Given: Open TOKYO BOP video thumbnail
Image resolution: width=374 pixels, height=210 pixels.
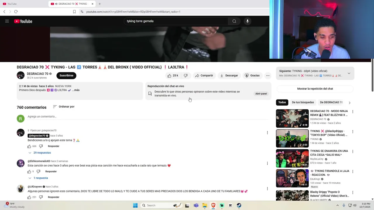Looking at the screenshot, I should pyautogui.click(x=292, y=139).
